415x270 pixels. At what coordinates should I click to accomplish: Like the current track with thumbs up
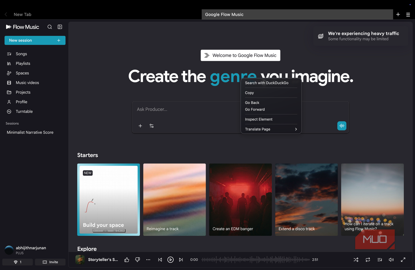(x=127, y=260)
